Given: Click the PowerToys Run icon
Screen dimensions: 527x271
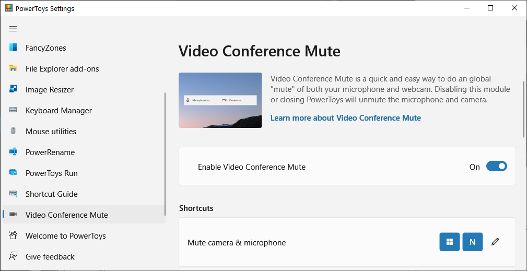Looking at the screenshot, I should 14,173.
